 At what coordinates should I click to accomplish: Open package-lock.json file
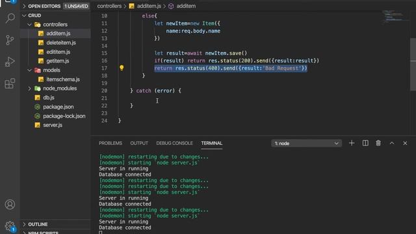[64, 116]
